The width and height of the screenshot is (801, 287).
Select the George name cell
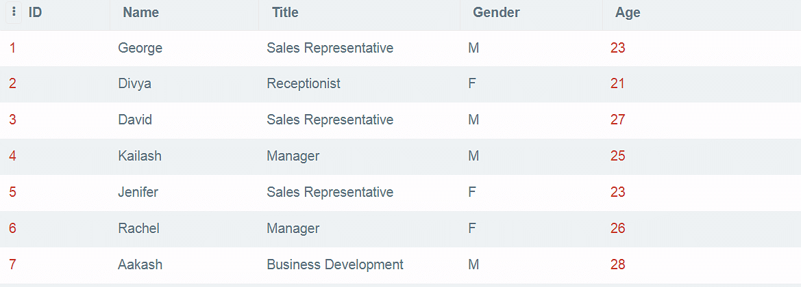click(140, 48)
